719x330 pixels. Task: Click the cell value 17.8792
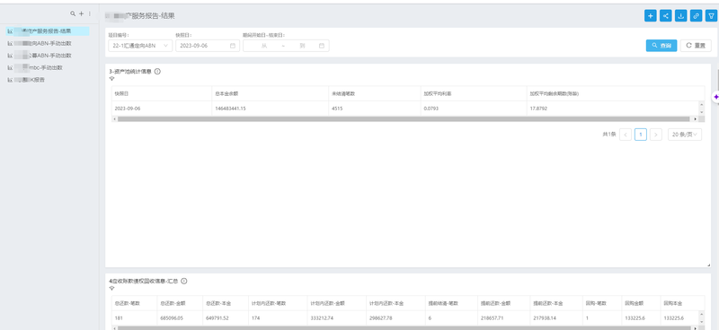coord(538,109)
